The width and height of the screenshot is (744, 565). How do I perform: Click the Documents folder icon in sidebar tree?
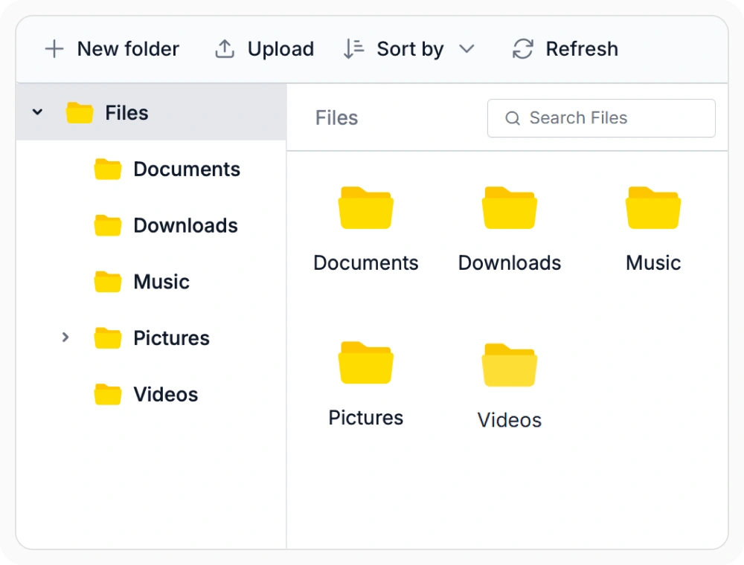(x=108, y=169)
